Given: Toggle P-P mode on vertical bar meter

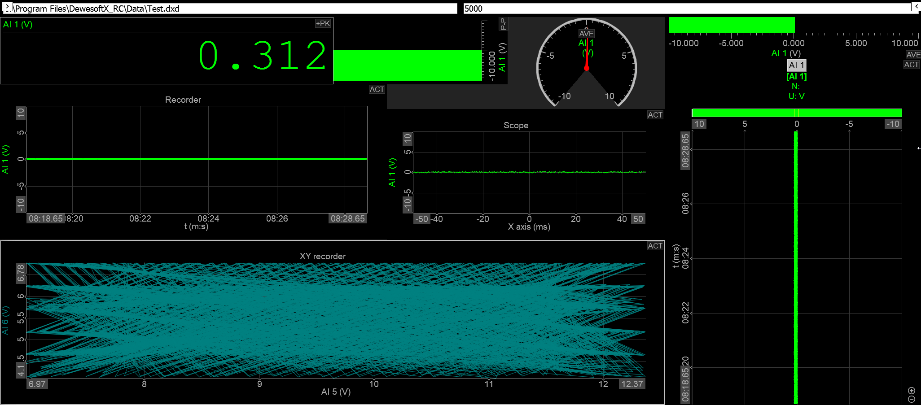Looking at the screenshot, I should (503, 24).
